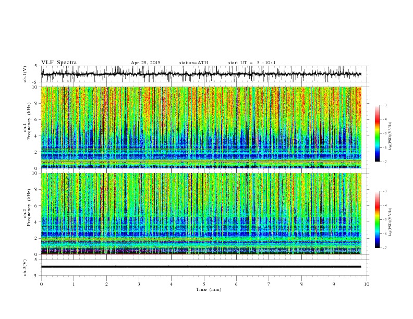Click time axis tick label "5"

pyautogui.click(x=204, y=284)
